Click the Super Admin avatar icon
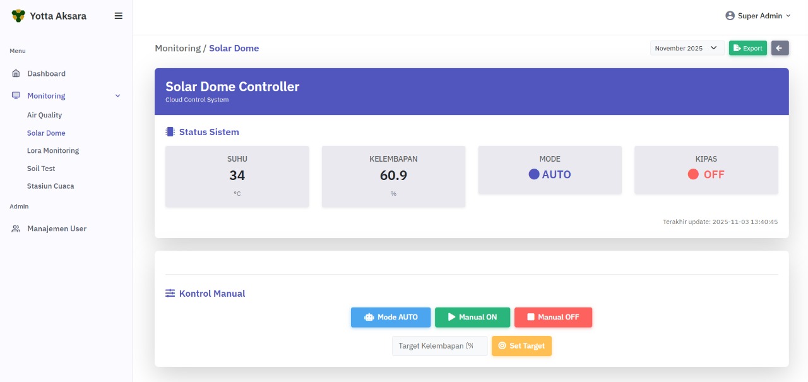 (730, 16)
